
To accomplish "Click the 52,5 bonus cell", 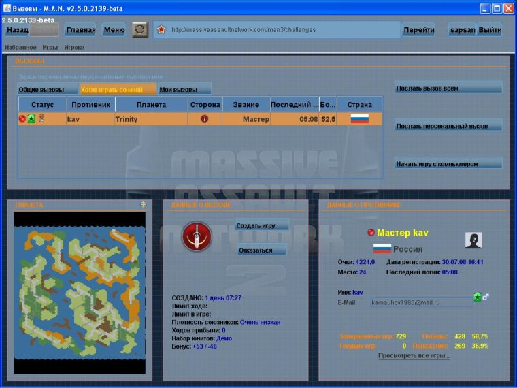I will pyautogui.click(x=329, y=119).
